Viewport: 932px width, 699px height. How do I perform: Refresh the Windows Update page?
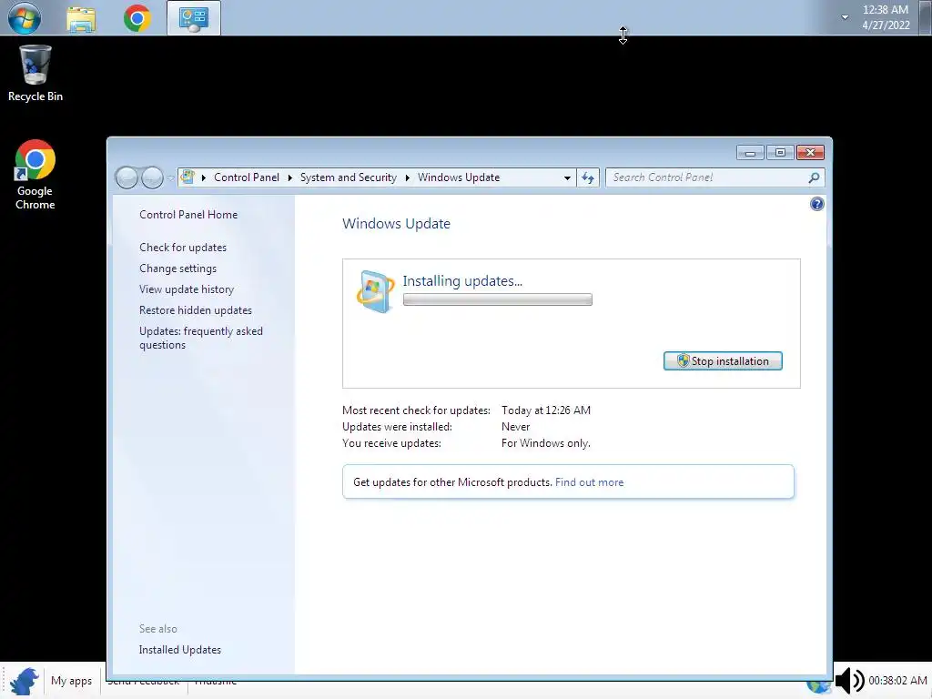click(x=588, y=177)
